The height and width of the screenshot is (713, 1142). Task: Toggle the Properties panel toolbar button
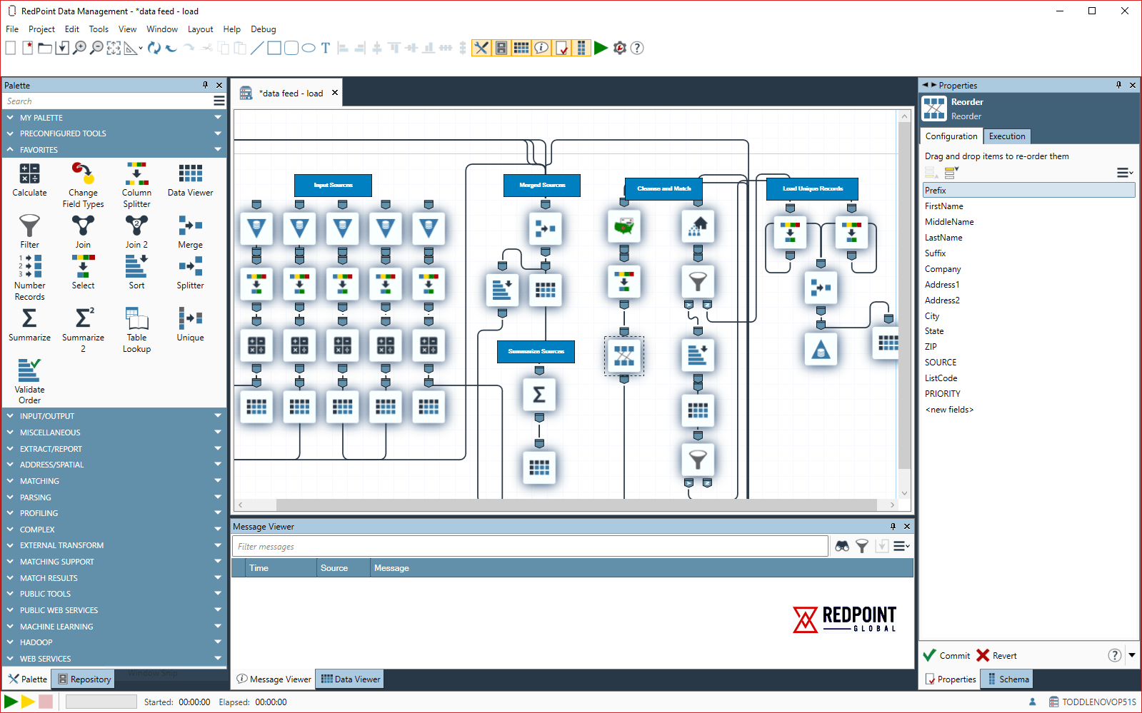click(x=561, y=48)
